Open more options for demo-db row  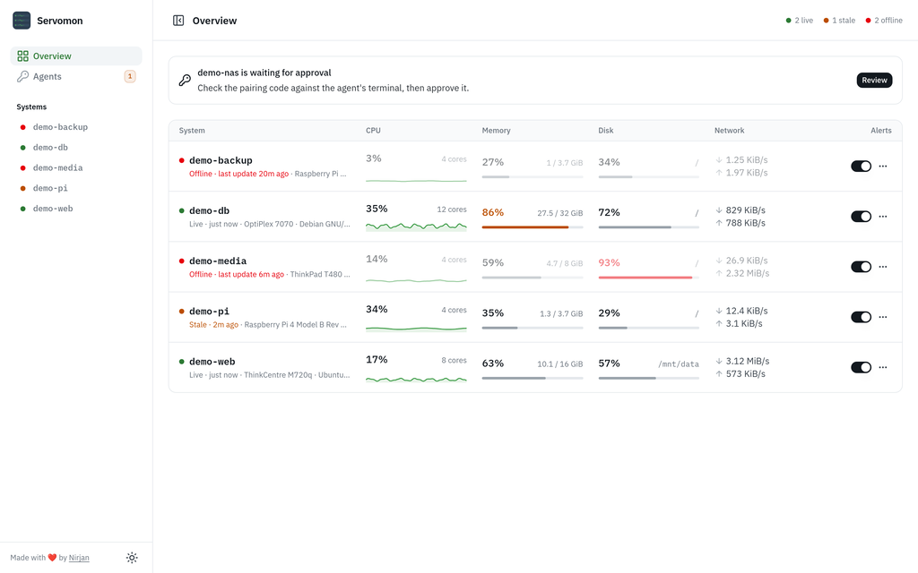[883, 217]
